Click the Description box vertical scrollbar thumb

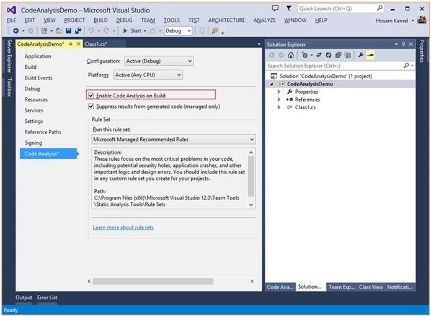251,176
